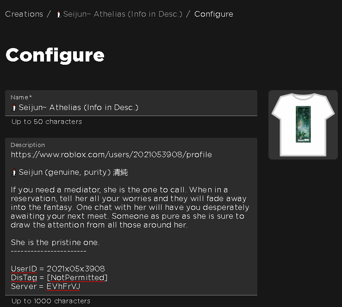Screen dimensions: 342x307
Task: Click the small icon in the breadcrumb
Action: [x=58, y=14]
